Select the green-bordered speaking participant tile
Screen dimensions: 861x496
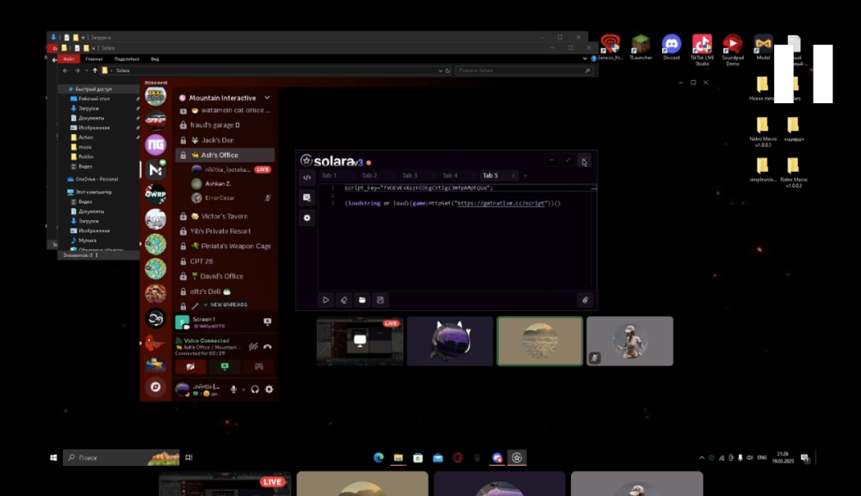(540, 341)
